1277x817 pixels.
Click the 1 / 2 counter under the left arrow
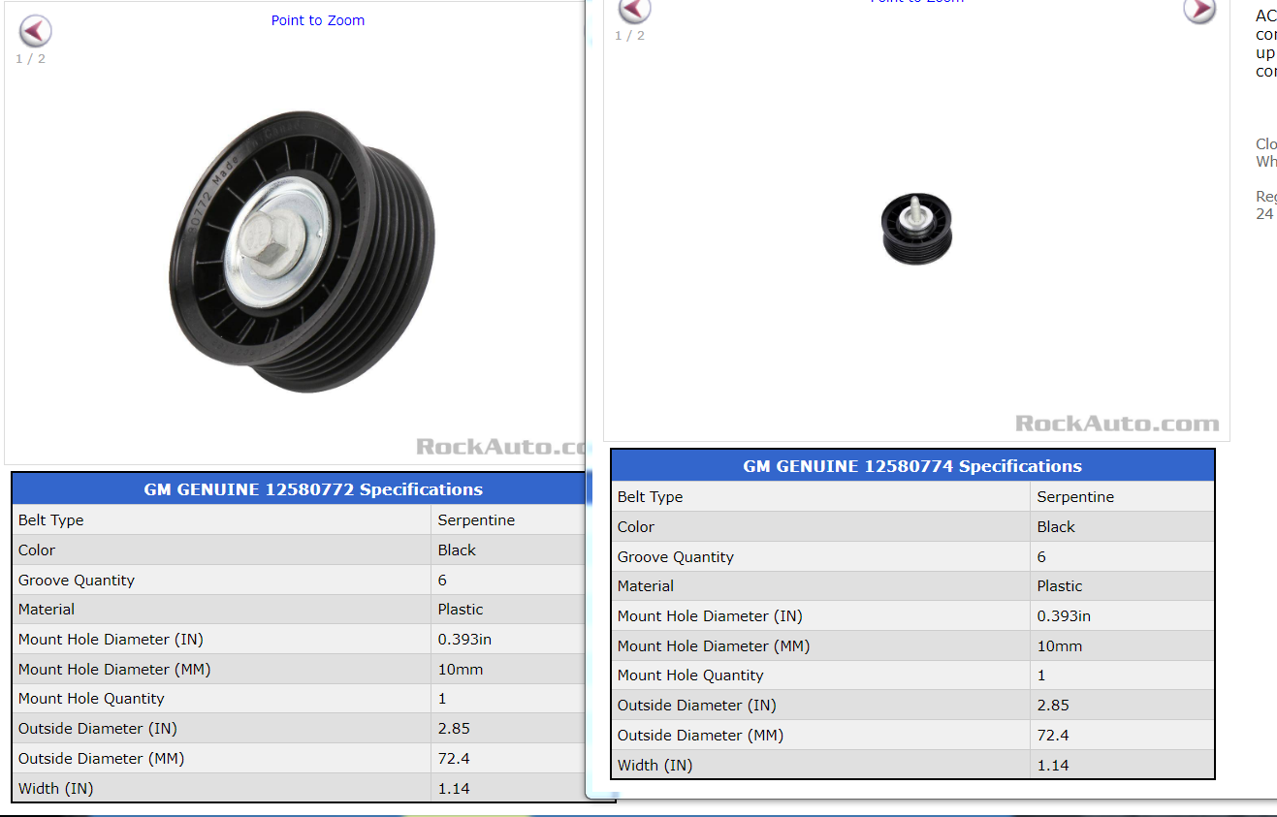pyautogui.click(x=30, y=59)
